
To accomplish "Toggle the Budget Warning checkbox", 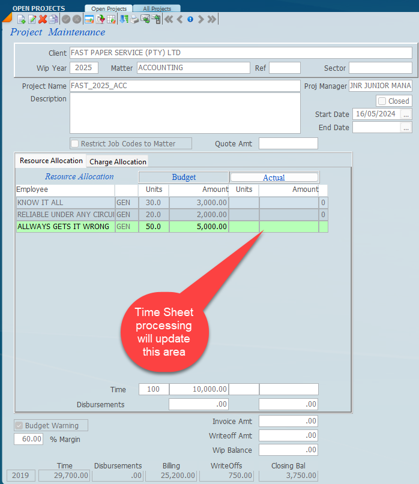I will click(x=19, y=426).
